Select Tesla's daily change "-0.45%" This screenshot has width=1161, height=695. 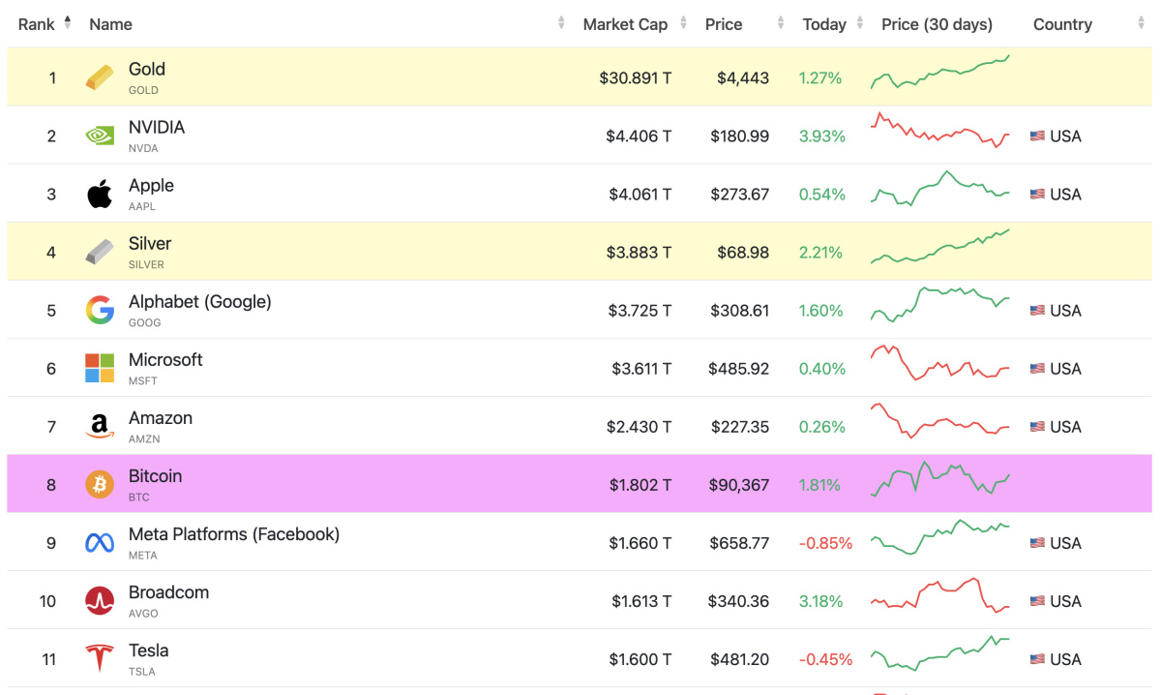pyautogui.click(x=825, y=659)
